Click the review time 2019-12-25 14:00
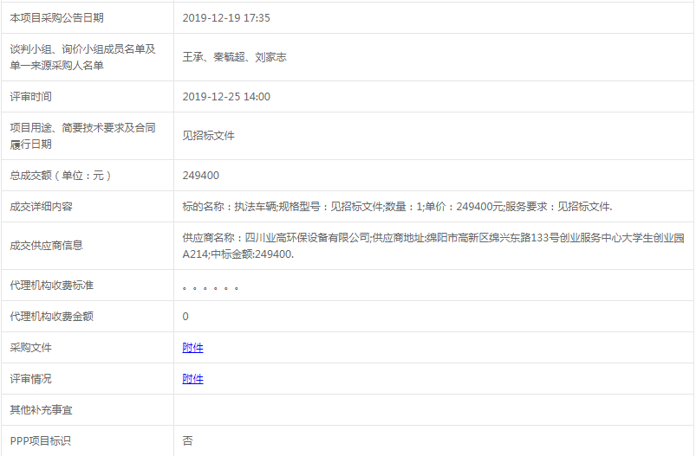 [226, 97]
